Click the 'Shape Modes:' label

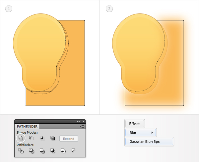tap(27, 132)
